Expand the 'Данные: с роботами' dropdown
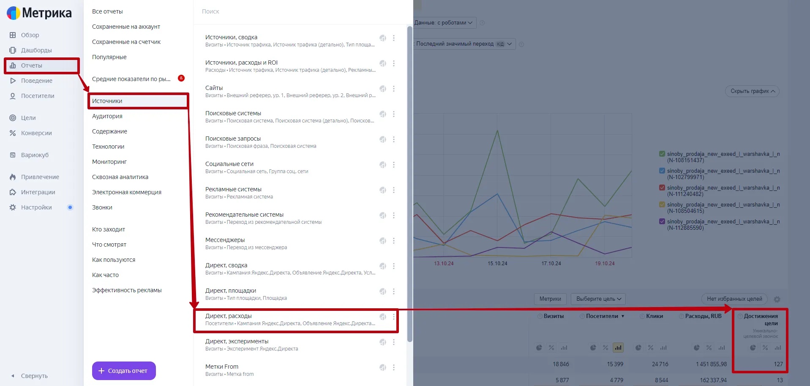Screen dimensions: 810x386 click(444, 23)
